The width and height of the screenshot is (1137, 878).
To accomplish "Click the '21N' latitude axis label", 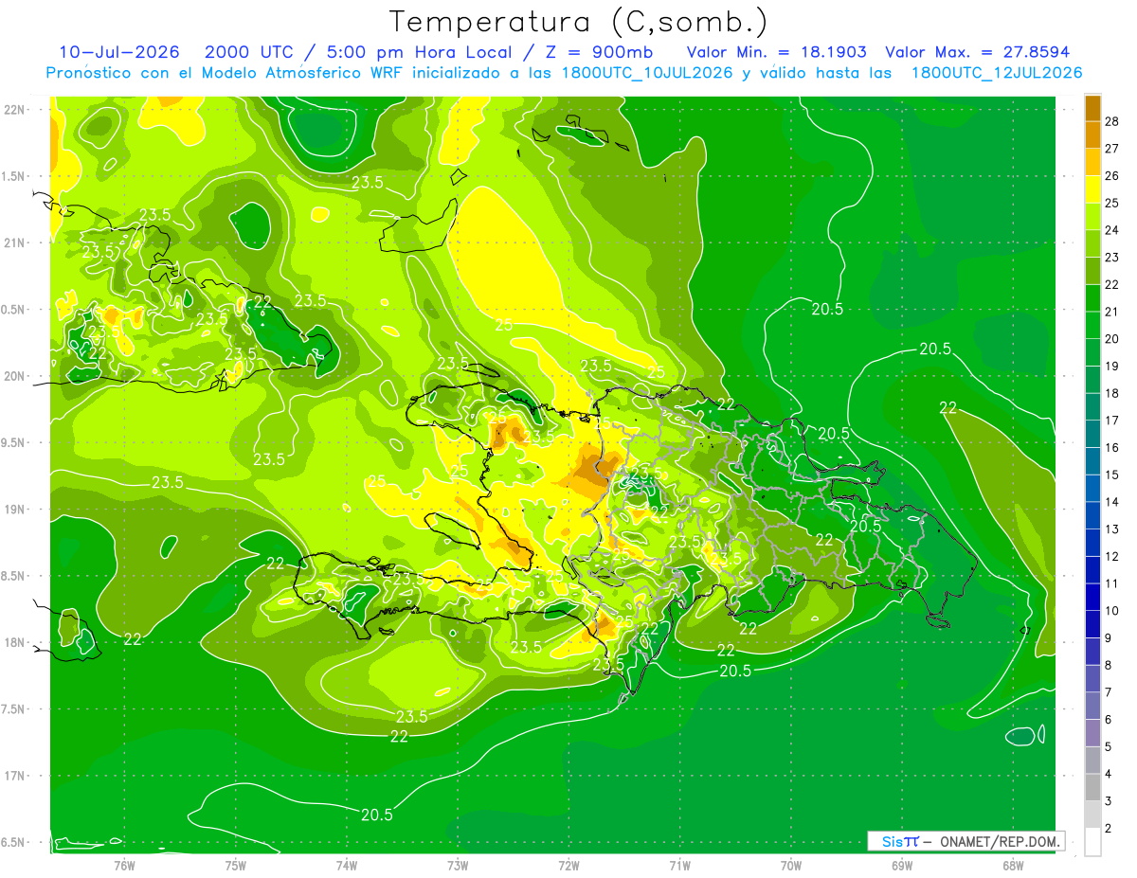I will pos(14,242).
